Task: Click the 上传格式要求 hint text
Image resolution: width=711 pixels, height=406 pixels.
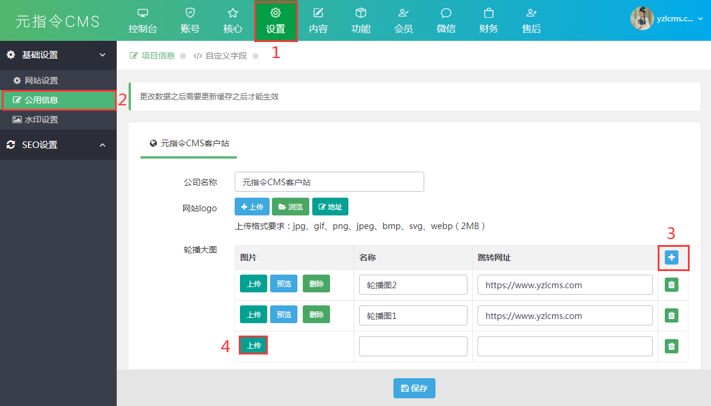Action: point(360,226)
